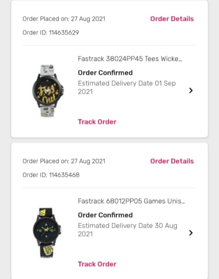Open the Fastrack 38024PP45 Tees product title
Viewport: 219px width, 279px height.
[x=130, y=59]
